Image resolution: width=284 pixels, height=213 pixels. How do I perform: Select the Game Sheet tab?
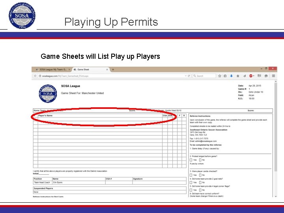(91, 69)
